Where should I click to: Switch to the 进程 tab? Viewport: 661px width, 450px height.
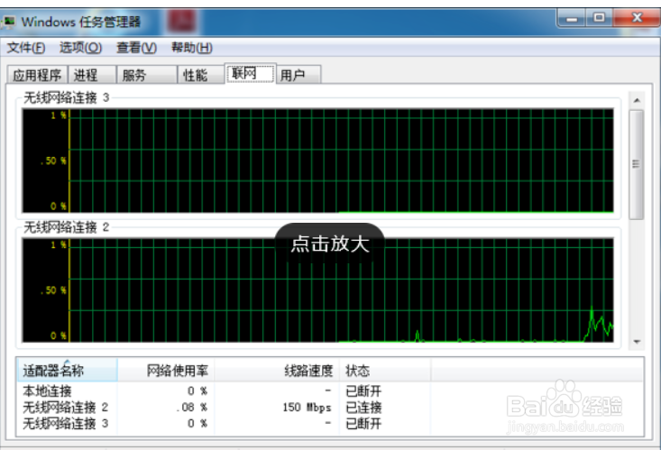[92, 75]
